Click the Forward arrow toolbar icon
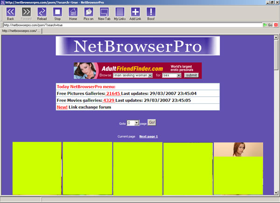The height and width of the screenshot is (203, 280). tap(26, 12)
